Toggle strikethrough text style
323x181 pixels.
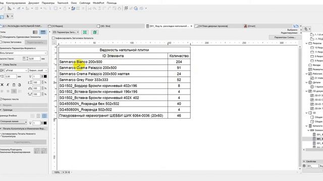[20, 85]
